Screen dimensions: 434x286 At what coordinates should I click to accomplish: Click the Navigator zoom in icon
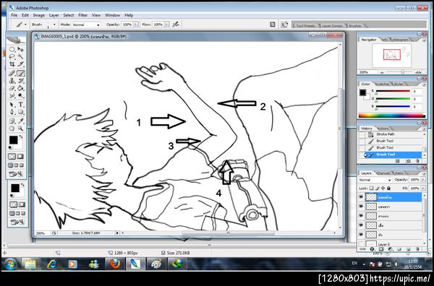418,72
